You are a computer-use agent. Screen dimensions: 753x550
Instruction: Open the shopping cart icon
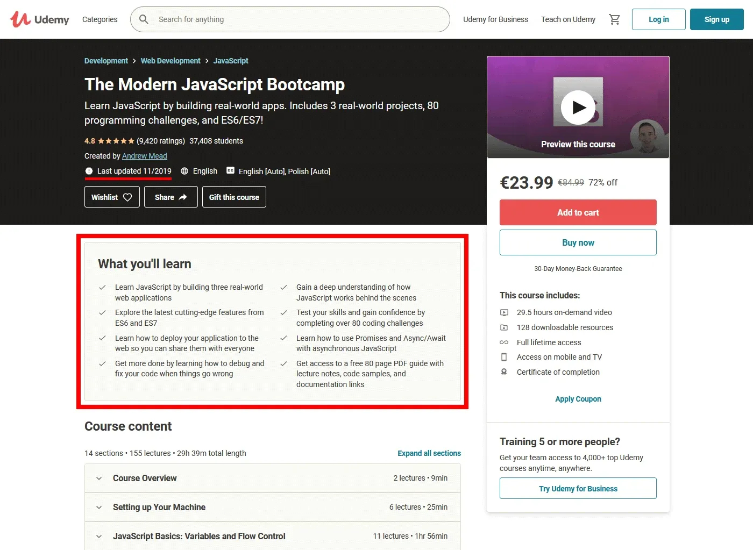coord(614,19)
